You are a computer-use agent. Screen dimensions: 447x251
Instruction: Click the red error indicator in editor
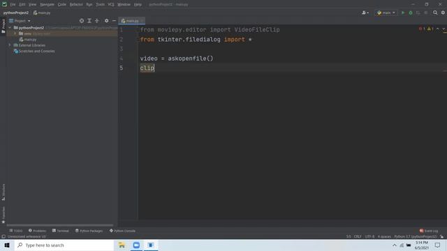pos(422,29)
